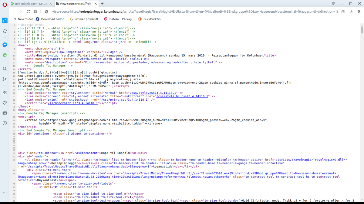This screenshot has width=364, height=204.
Task: Click the "<body class="">" line
Action: pos(31,110)
